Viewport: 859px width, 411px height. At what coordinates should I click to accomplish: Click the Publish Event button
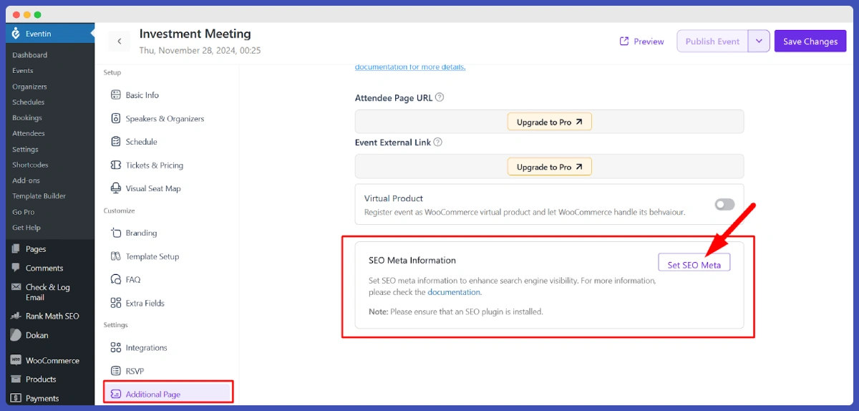click(712, 41)
